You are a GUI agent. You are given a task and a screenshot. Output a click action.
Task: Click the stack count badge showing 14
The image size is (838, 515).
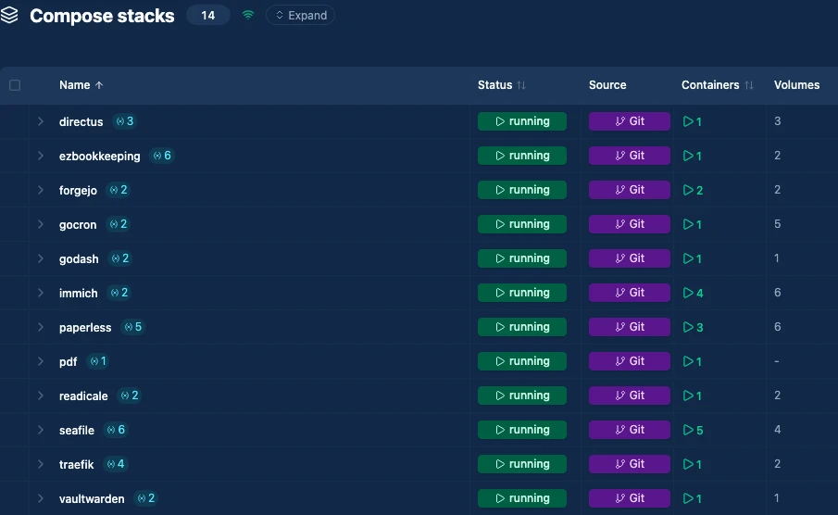207,16
